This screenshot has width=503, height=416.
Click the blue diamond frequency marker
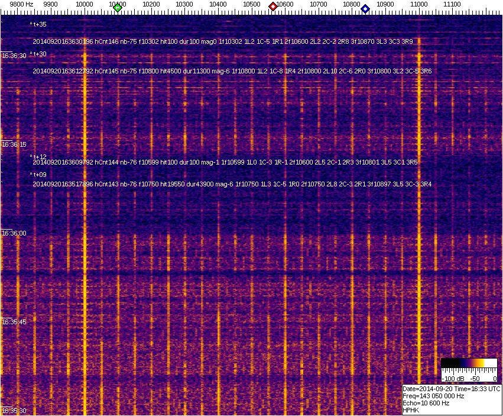pos(365,9)
